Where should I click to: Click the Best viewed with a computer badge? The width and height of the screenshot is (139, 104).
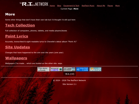pos(56,69)
